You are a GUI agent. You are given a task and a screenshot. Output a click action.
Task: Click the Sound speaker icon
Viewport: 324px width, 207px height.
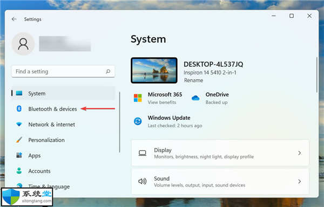pos(143,181)
